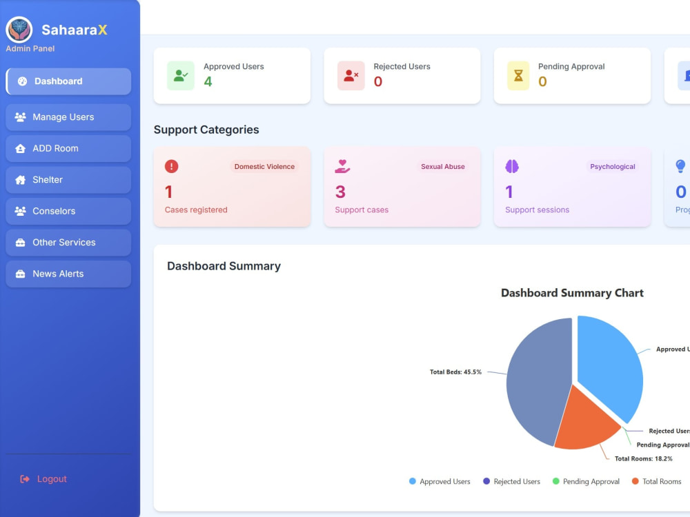Screen dimensions: 690x517
Task: Click the ADD Room house icon
Action: (x=20, y=149)
